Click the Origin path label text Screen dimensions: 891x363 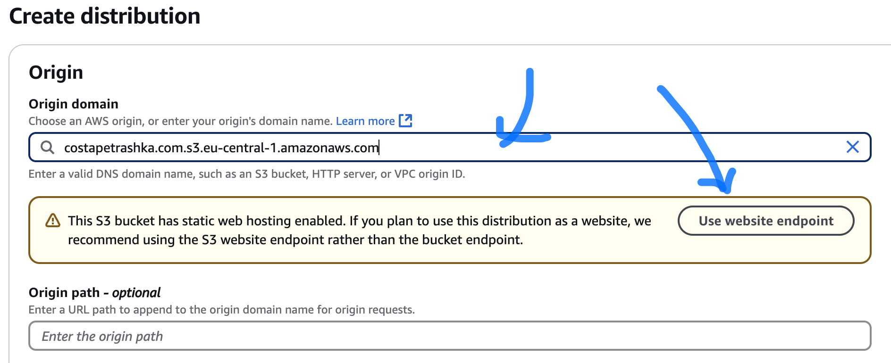click(64, 293)
